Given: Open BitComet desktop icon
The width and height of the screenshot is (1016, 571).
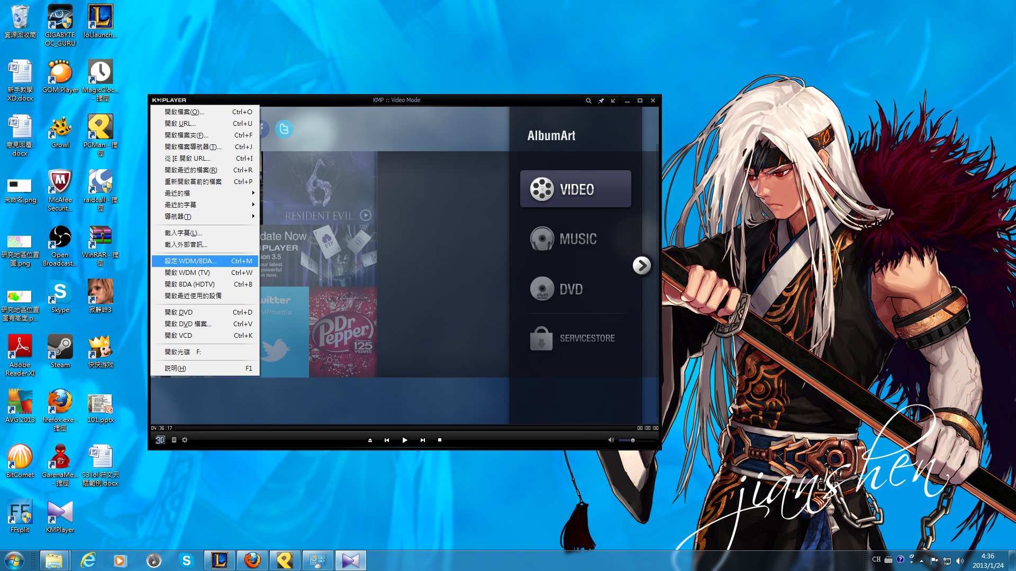Looking at the screenshot, I should 20,462.
